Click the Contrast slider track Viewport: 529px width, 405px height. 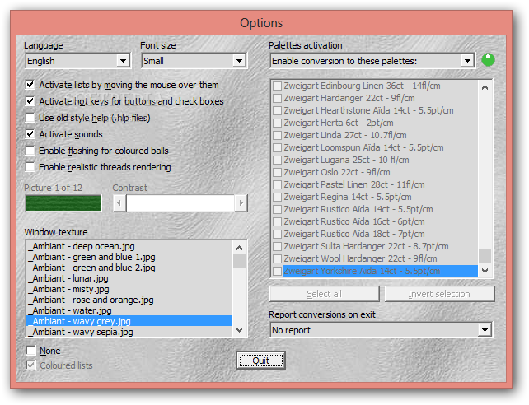coord(180,203)
